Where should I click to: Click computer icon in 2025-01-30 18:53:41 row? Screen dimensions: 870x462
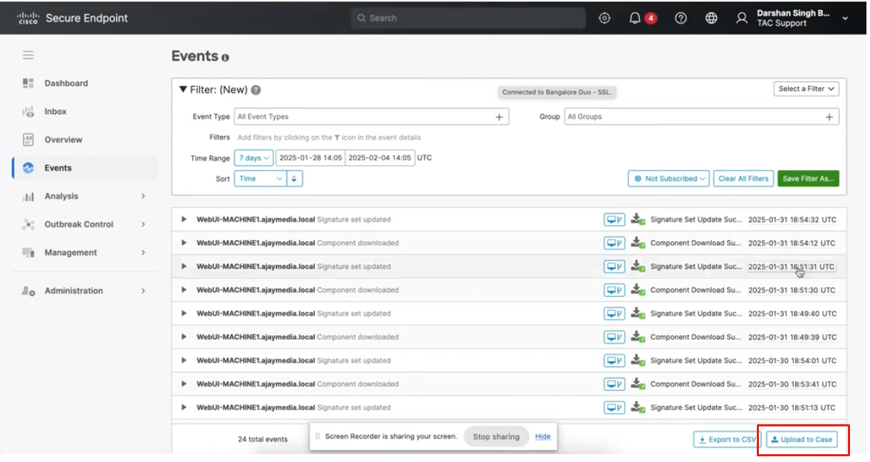click(614, 384)
